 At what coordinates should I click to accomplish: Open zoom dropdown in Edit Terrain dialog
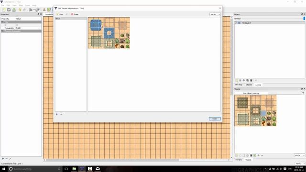[215, 14]
